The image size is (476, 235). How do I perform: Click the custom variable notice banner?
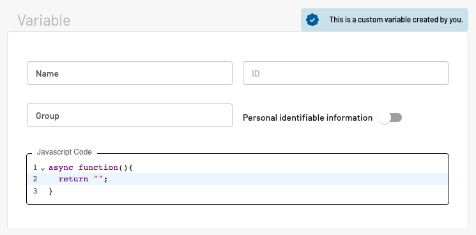(385, 20)
